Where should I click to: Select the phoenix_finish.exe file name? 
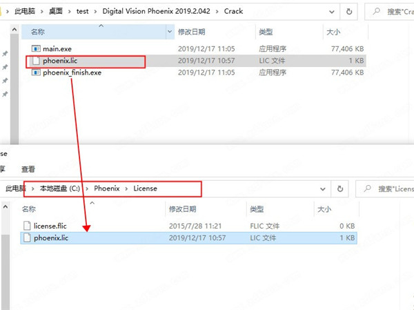coord(72,72)
